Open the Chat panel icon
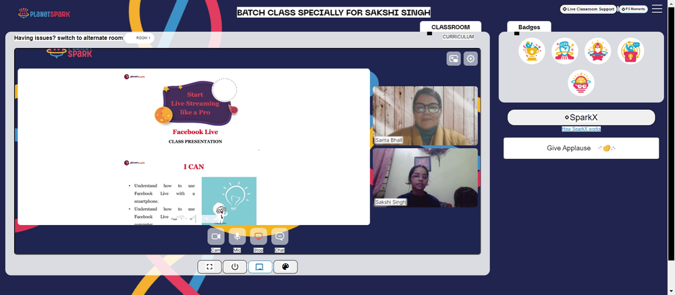The height and width of the screenshot is (295, 675). pos(280,236)
